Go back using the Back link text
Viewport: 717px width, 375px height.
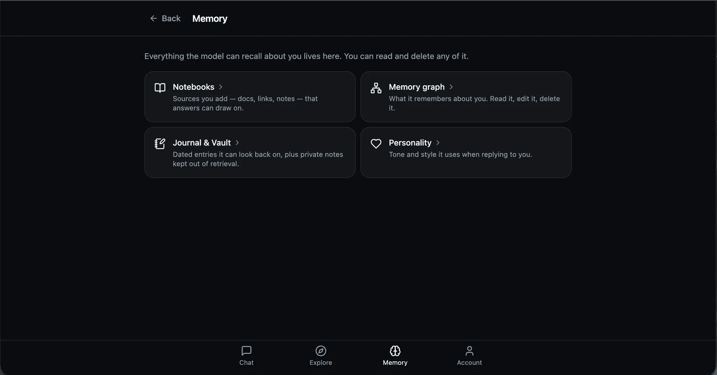click(x=171, y=18)
